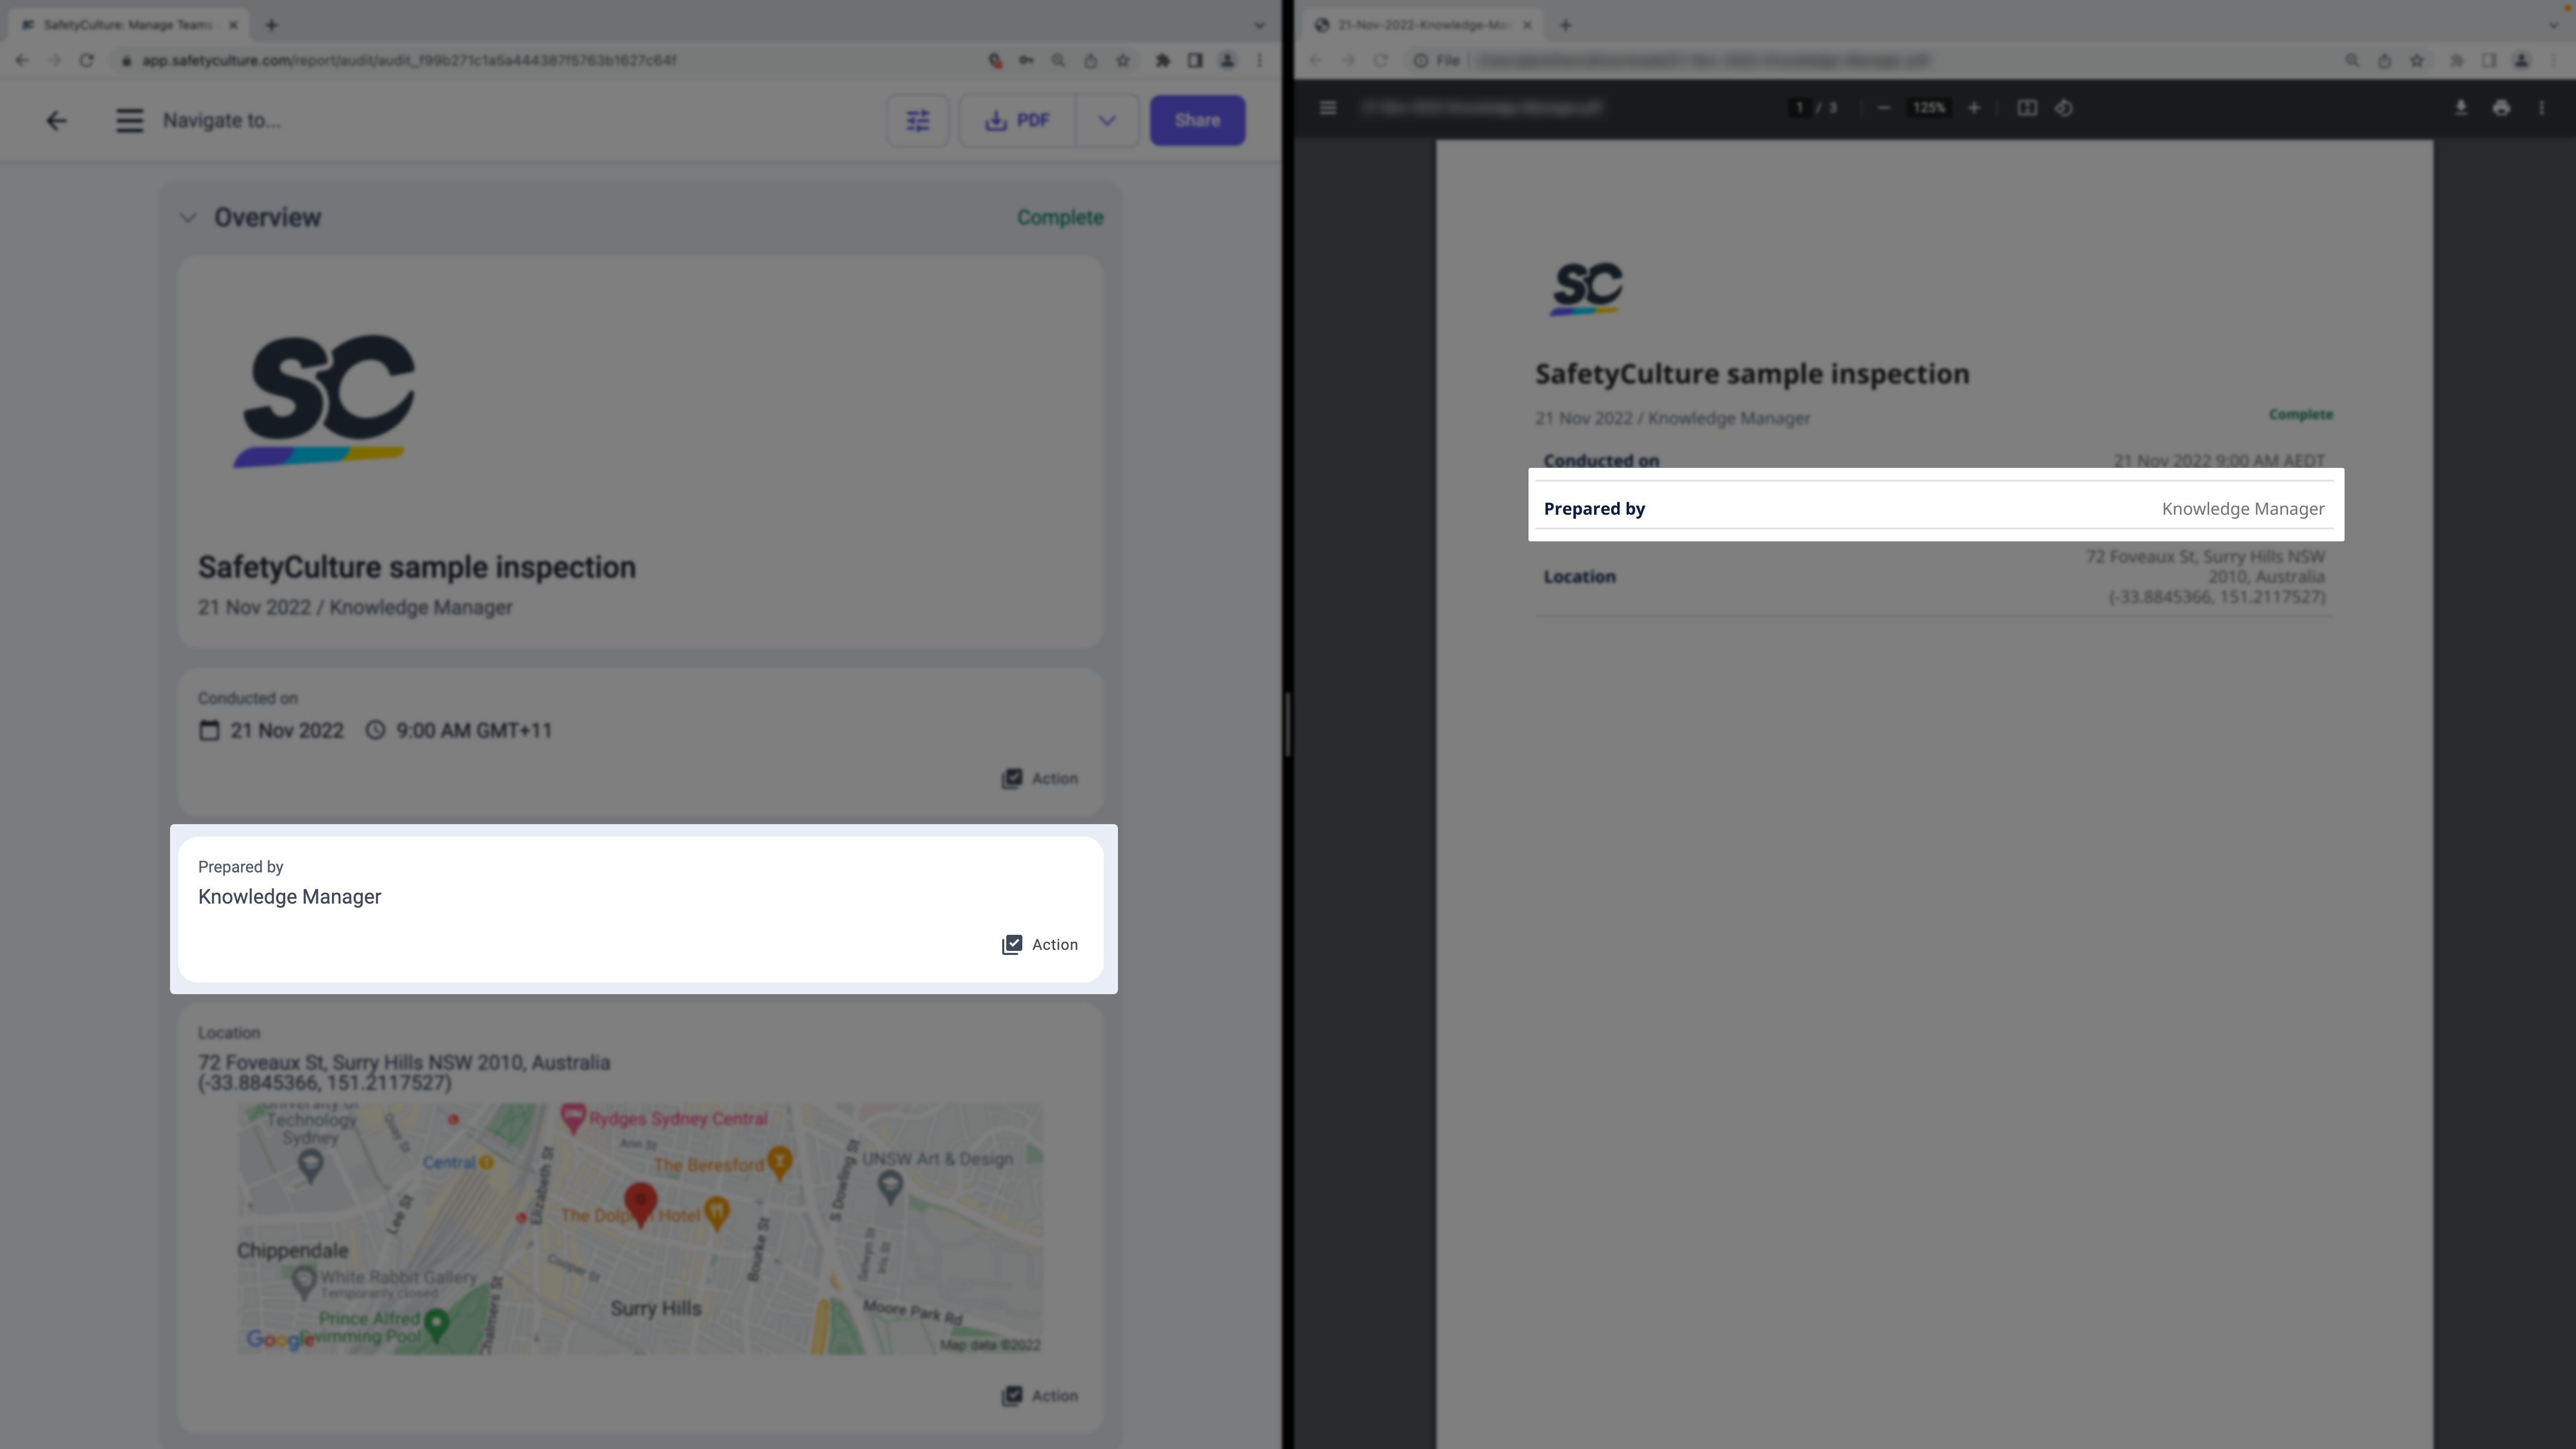Viewport: 2576px width, 1449px height.
Task: Rotate the PDF counterclockwise
Action: click(x=2064, y=108)
